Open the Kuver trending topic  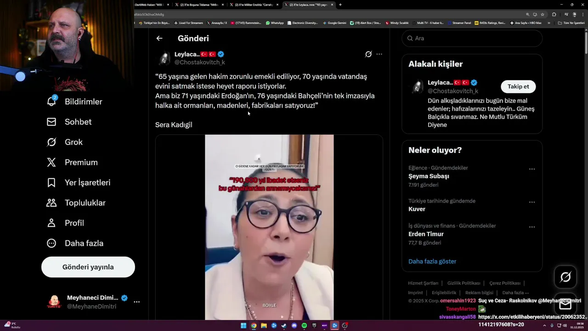coord(417,209)
